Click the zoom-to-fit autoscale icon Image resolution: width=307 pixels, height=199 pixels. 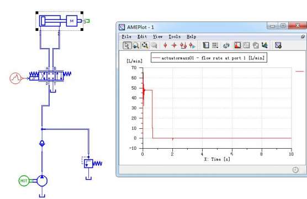click(145, 45)
